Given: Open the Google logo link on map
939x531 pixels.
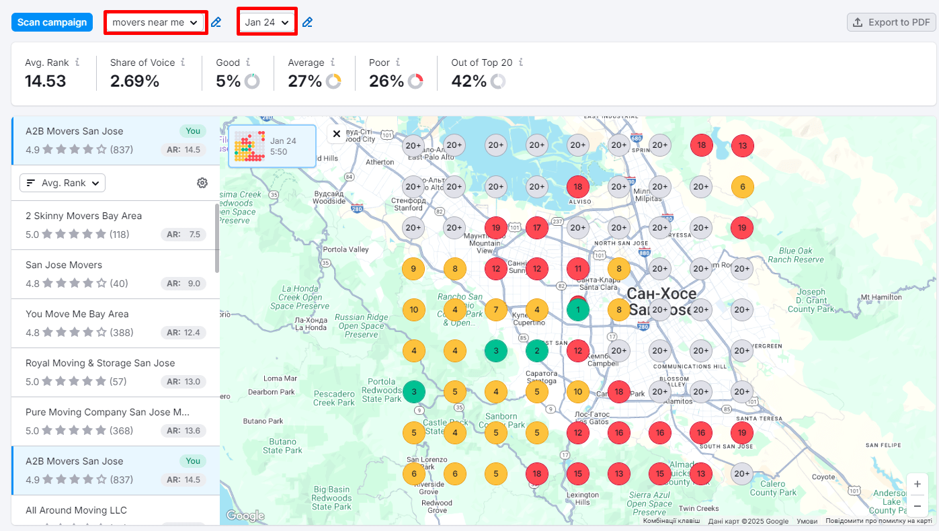Looking at the screenshot, I should (x=245, y=516).
